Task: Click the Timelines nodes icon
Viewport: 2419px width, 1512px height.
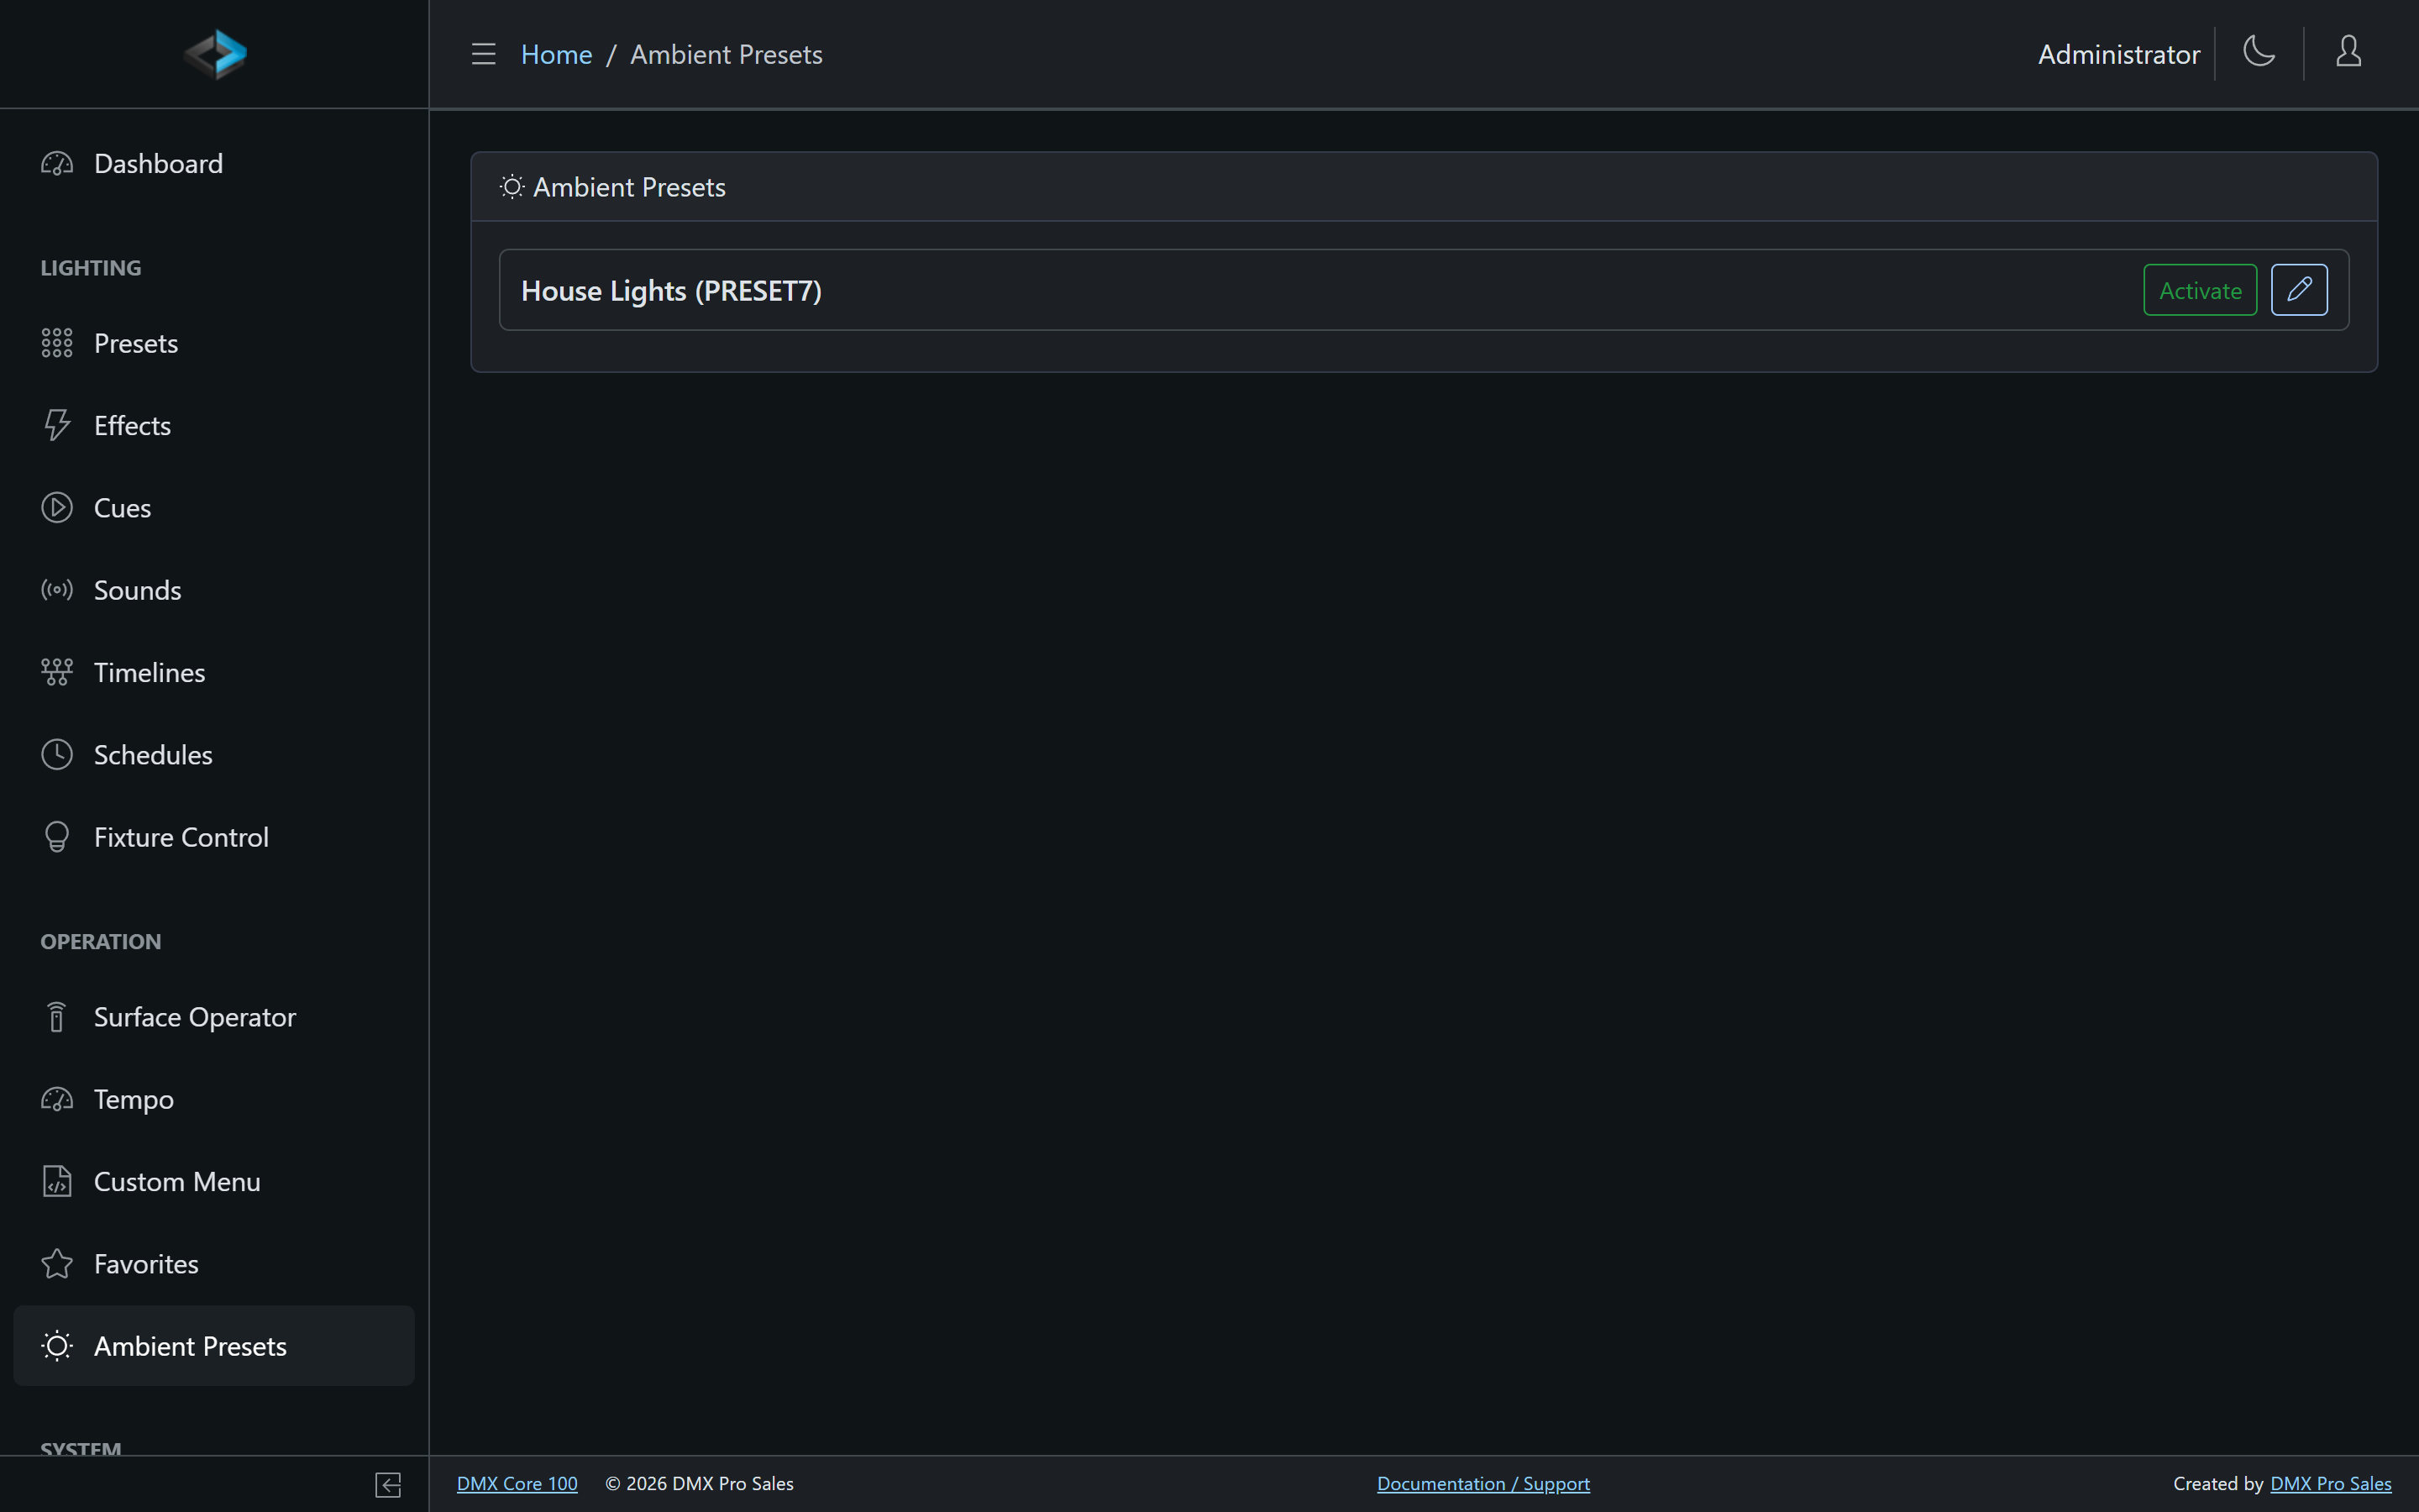Action: click(x=57, y=672)
